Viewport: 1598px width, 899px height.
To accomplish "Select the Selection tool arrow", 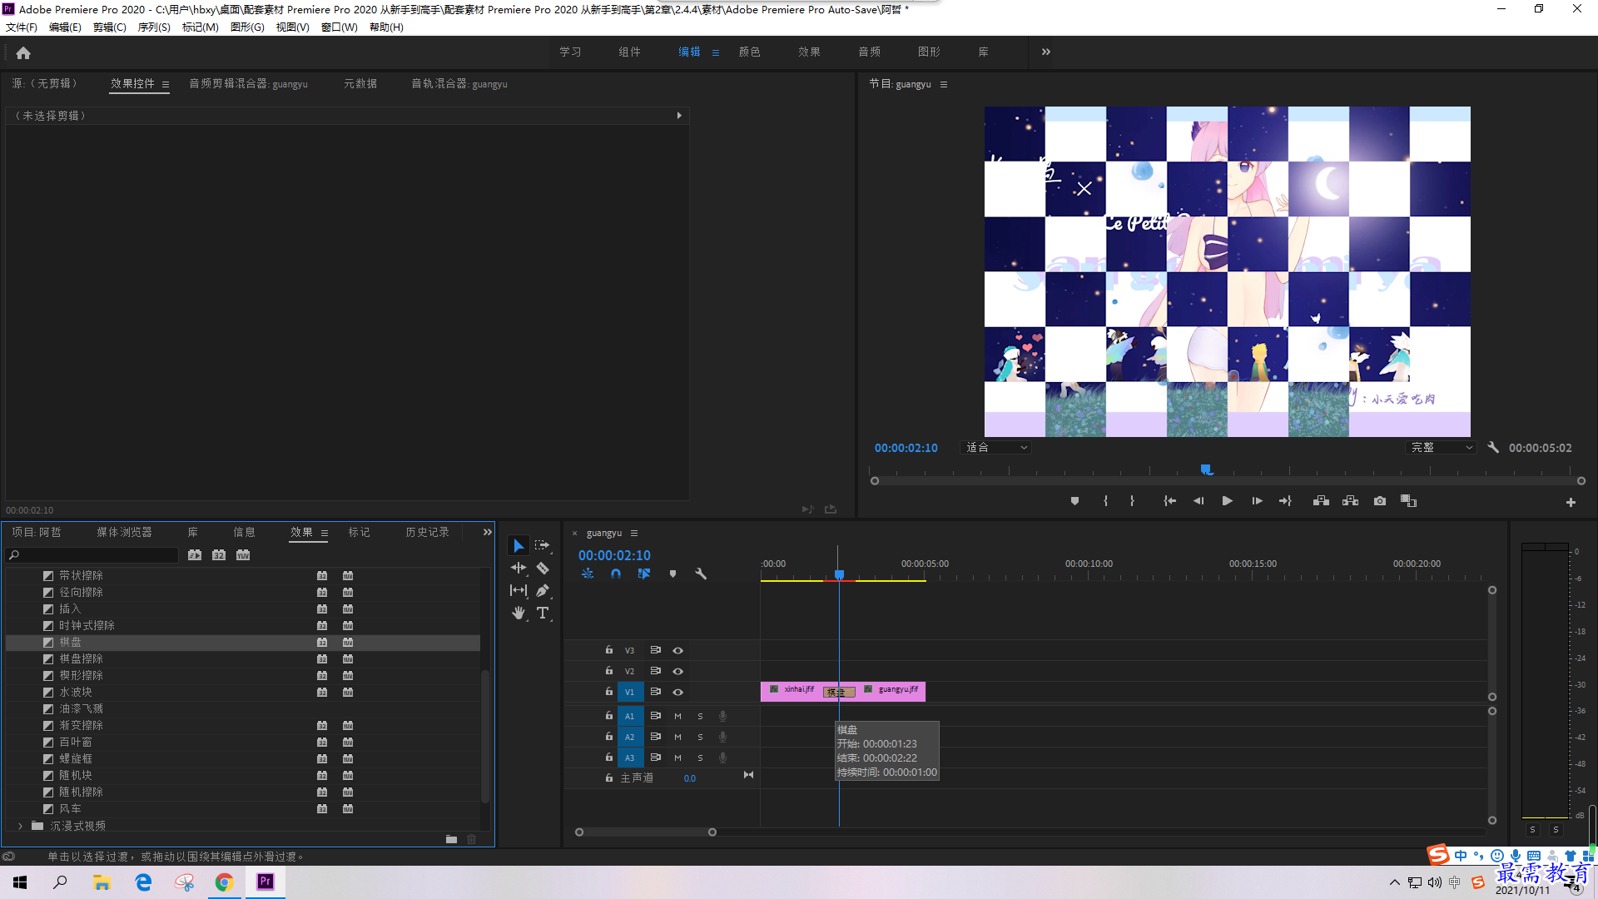I will pos(519,545).
